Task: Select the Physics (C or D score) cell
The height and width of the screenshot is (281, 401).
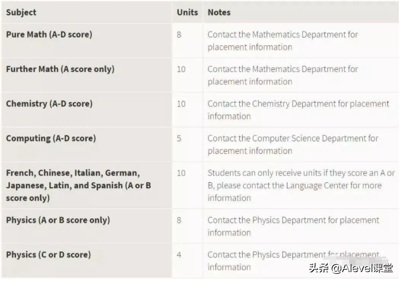Action: coord(49,254)
